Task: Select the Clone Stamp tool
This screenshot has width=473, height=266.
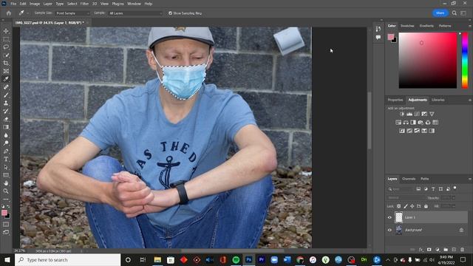Action: (x=6, y=103)
